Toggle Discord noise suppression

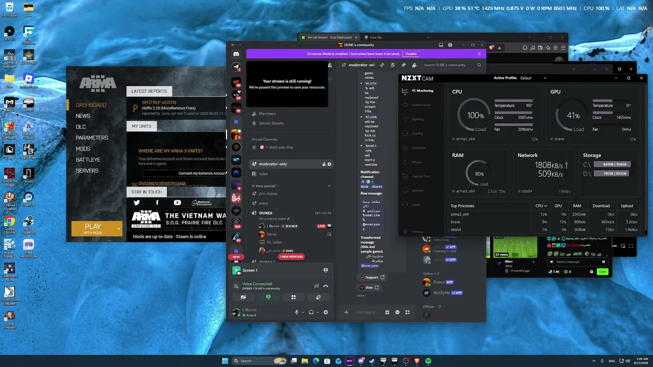click(x=317, y=286)
